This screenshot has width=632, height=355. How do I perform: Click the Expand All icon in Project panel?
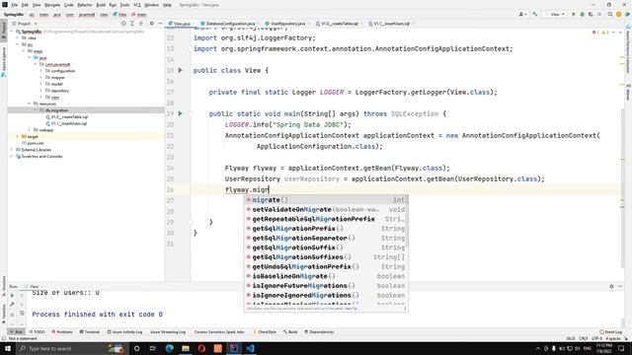[132, 24]
